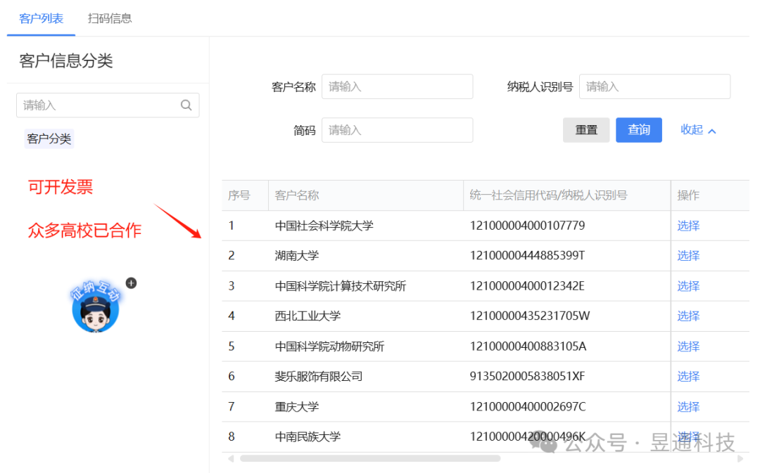Focus the 纳税人识别号 input field
This screenshot has height=473, width=760.
[655, 86]
